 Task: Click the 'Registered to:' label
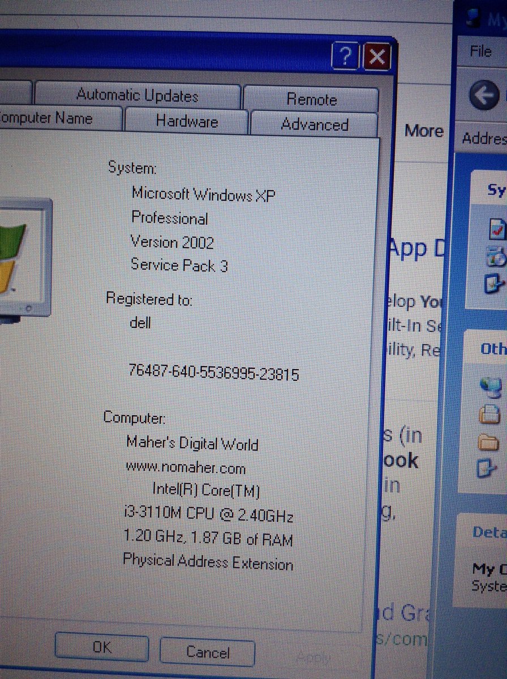(x=149, y=299)
